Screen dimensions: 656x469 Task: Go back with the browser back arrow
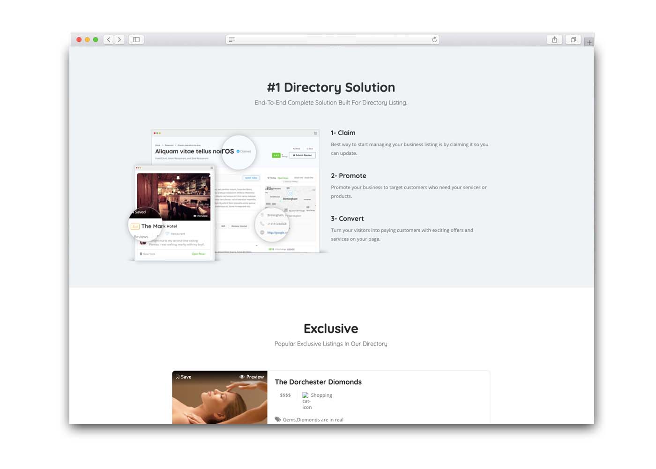[109, 39]
